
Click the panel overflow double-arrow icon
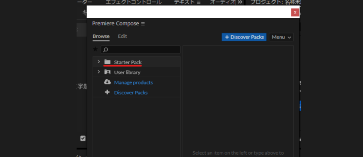click(240, 2)
